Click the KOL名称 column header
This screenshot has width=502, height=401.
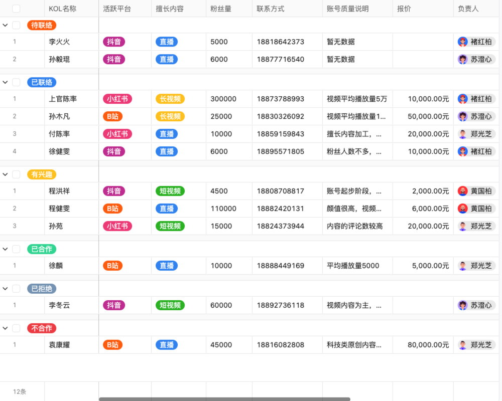coord(60,8)
